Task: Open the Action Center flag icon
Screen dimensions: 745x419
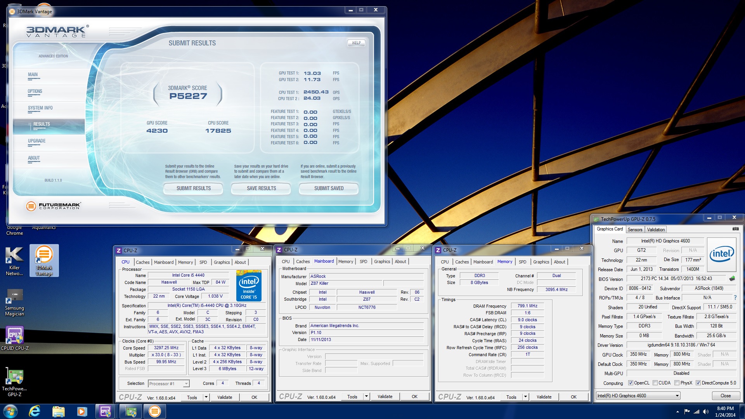Action: coord(687,412)
